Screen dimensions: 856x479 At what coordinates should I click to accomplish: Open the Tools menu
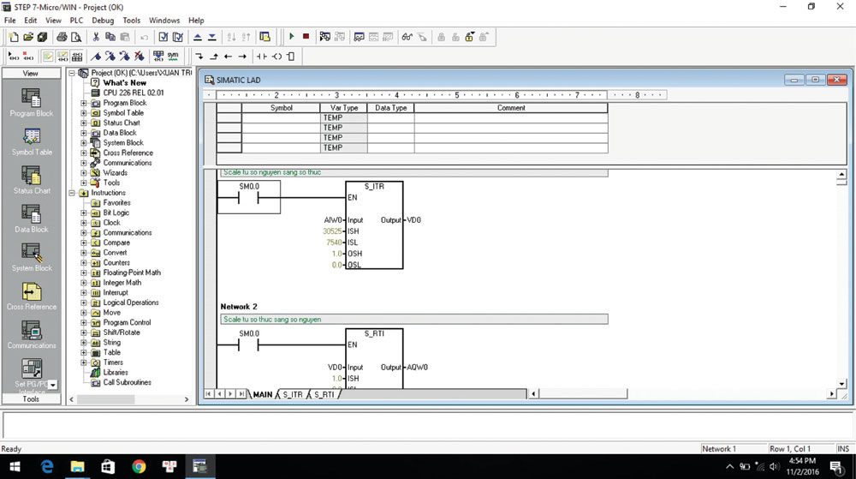pos(132,21)
